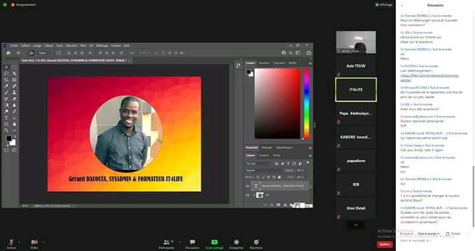Toggle lock transparent pixels
Image resolution: width=475 pixels, height=251 pixels.
click(258, 177)
